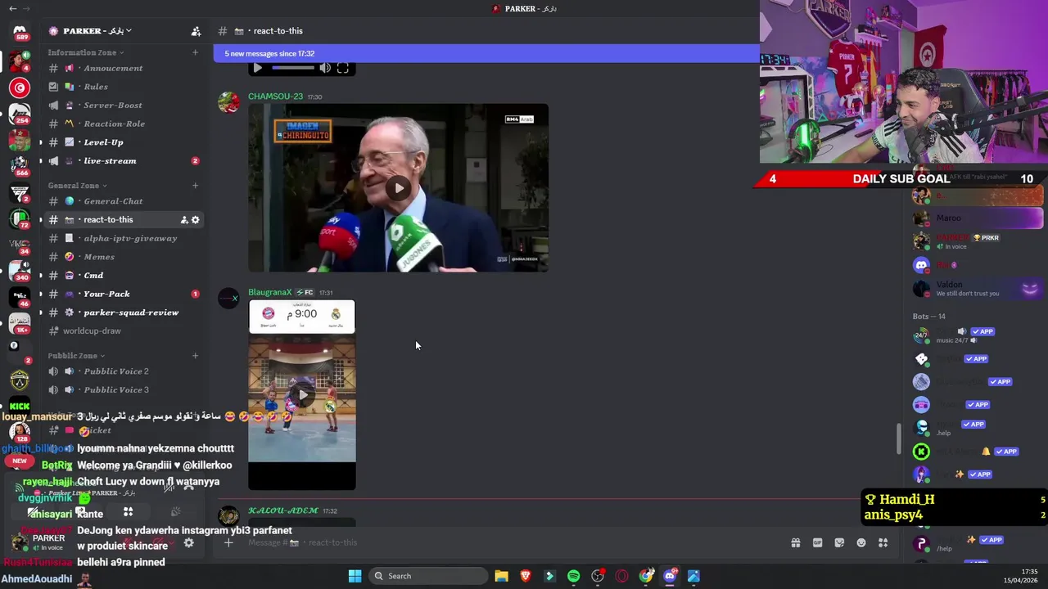Add channel to Pubblic Zone plus
This screenshot has width=1048, height=589.
[195, 356]
